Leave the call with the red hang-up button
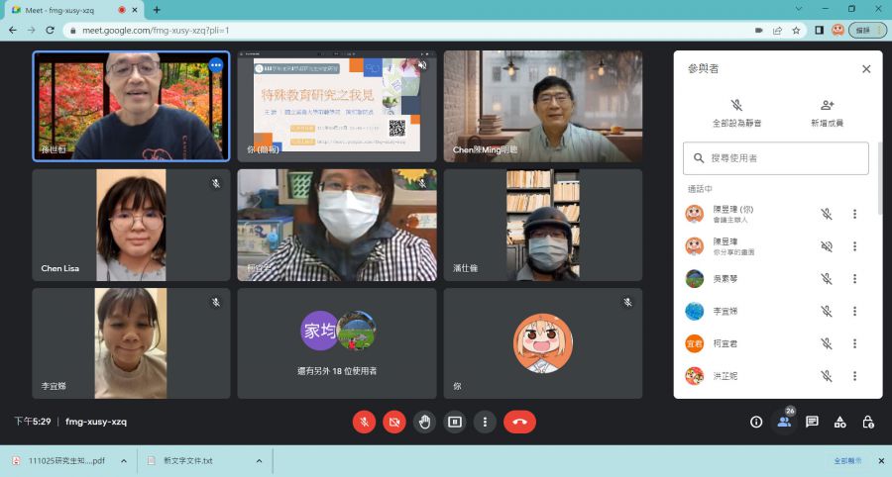The height and width of the screenshot is (477, 892). point(519,422)
